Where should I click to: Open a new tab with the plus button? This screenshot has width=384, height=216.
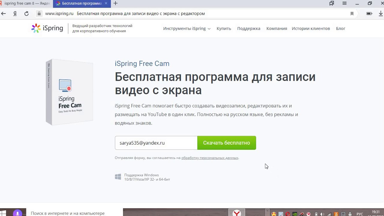click(115, 3)
